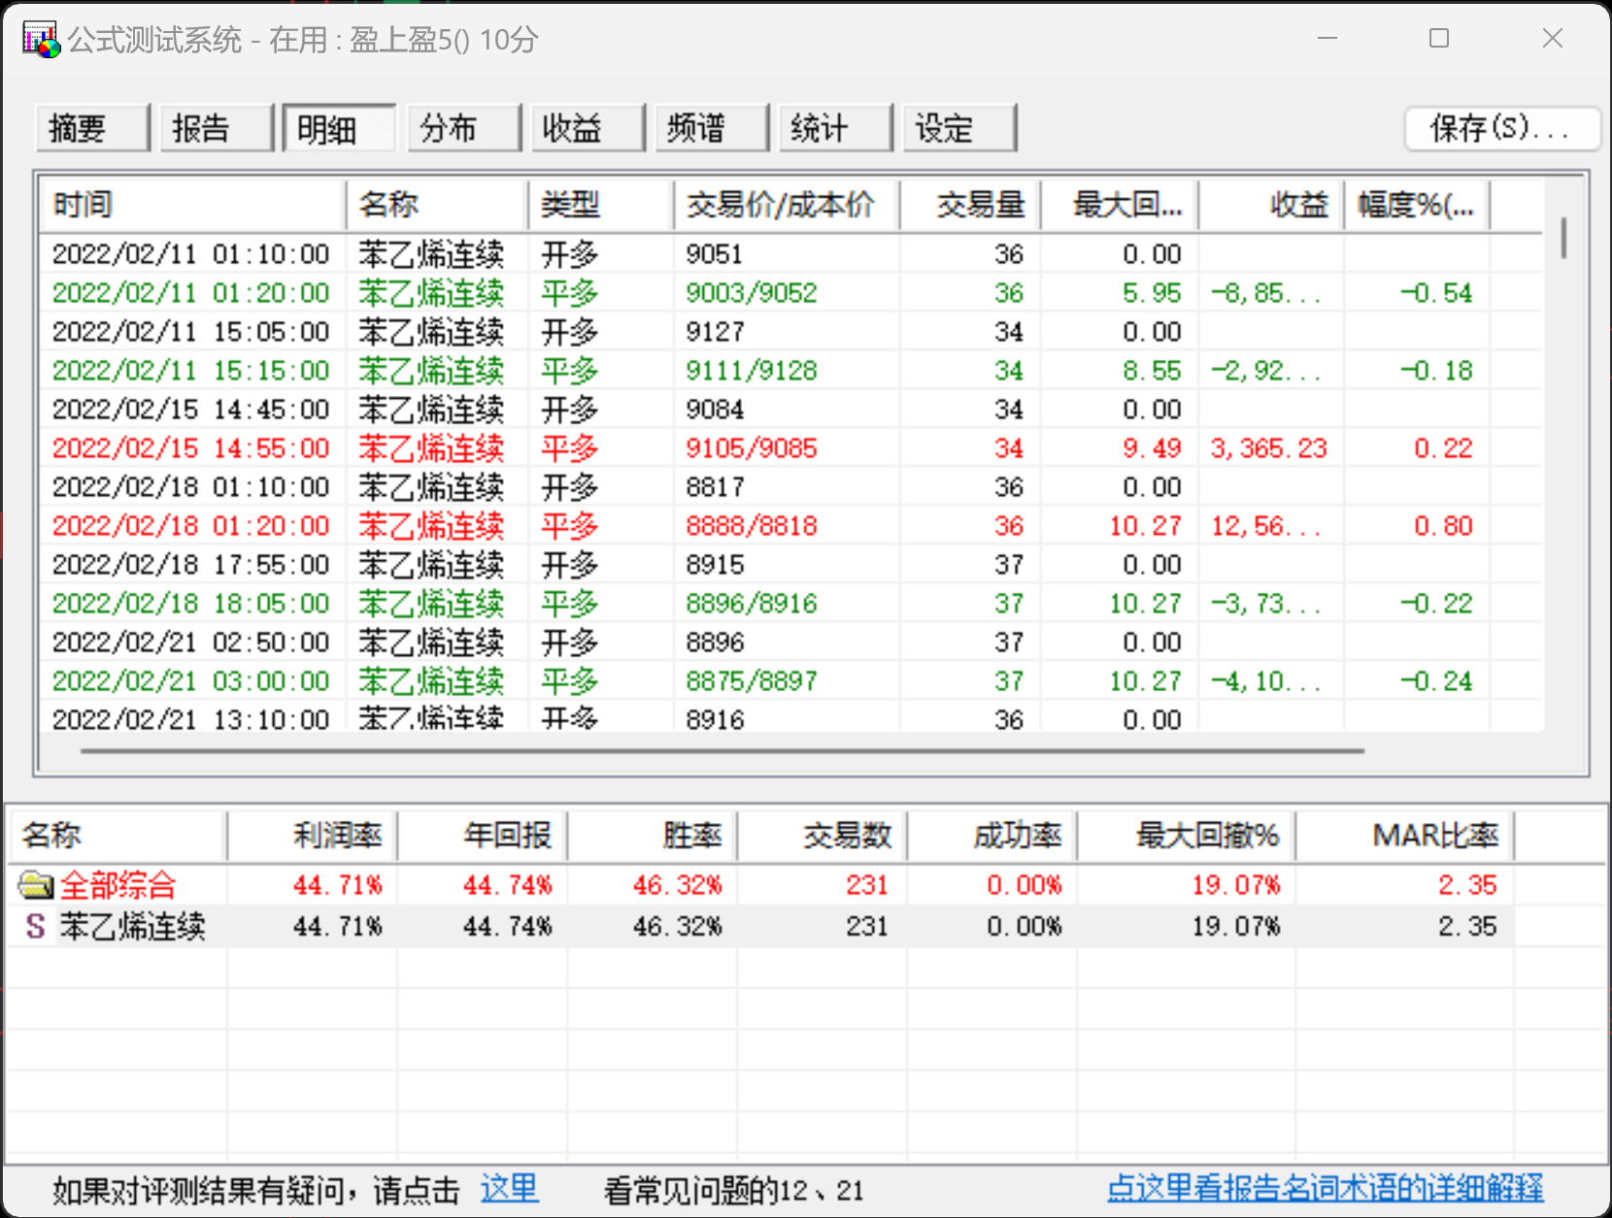Click the folder icon beside 全部综合
Viewport: 1612px width, 1218px height.
[36, 885]
